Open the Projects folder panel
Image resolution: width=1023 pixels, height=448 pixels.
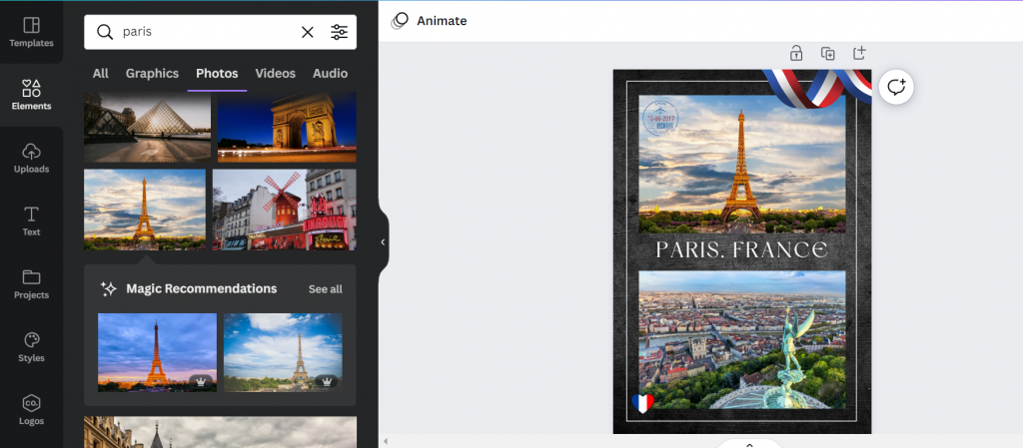31,283
